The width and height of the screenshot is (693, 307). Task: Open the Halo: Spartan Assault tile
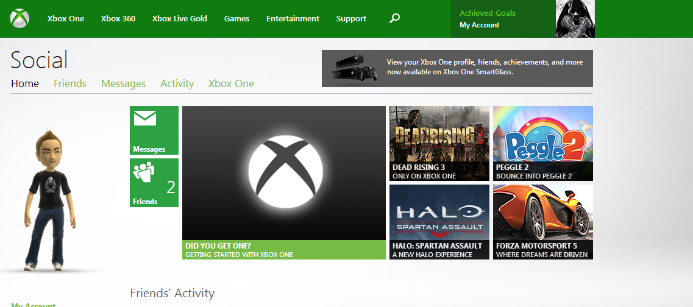pos(439,222)
